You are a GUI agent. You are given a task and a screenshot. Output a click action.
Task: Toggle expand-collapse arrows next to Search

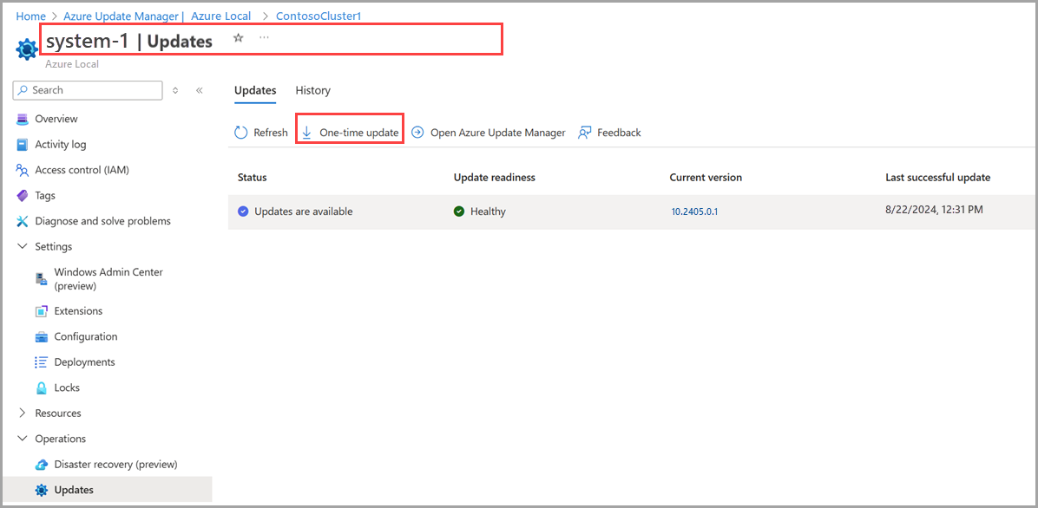(175, 91)
